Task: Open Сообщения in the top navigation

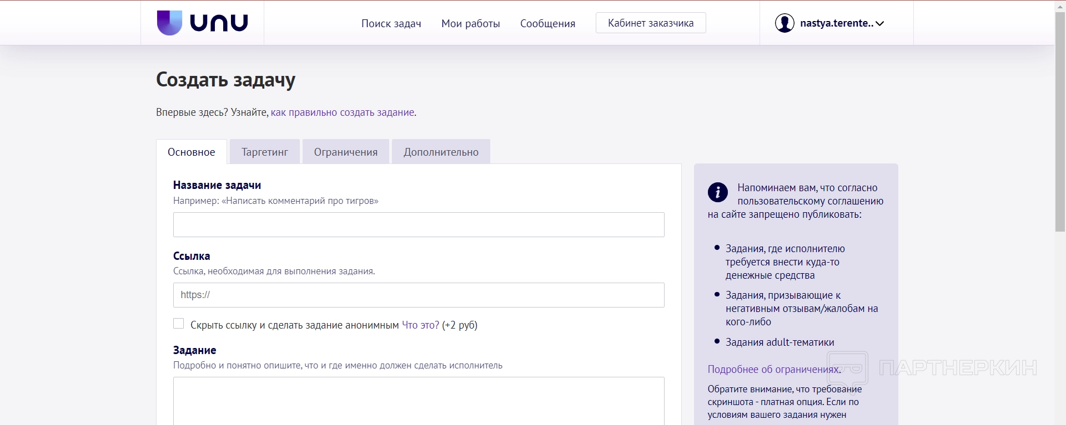Action: point(547,23)
